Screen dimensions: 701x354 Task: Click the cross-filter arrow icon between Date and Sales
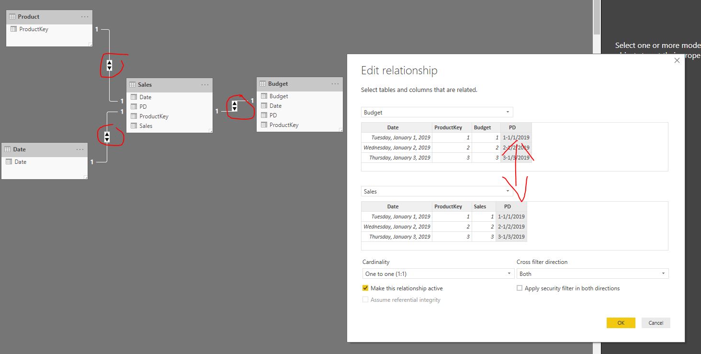point(107,137)
